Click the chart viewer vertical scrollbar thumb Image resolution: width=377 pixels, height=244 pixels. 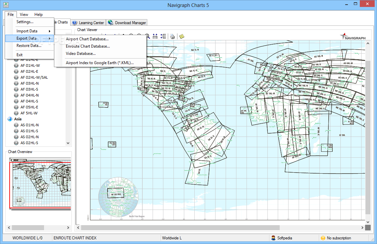point(368,137)
